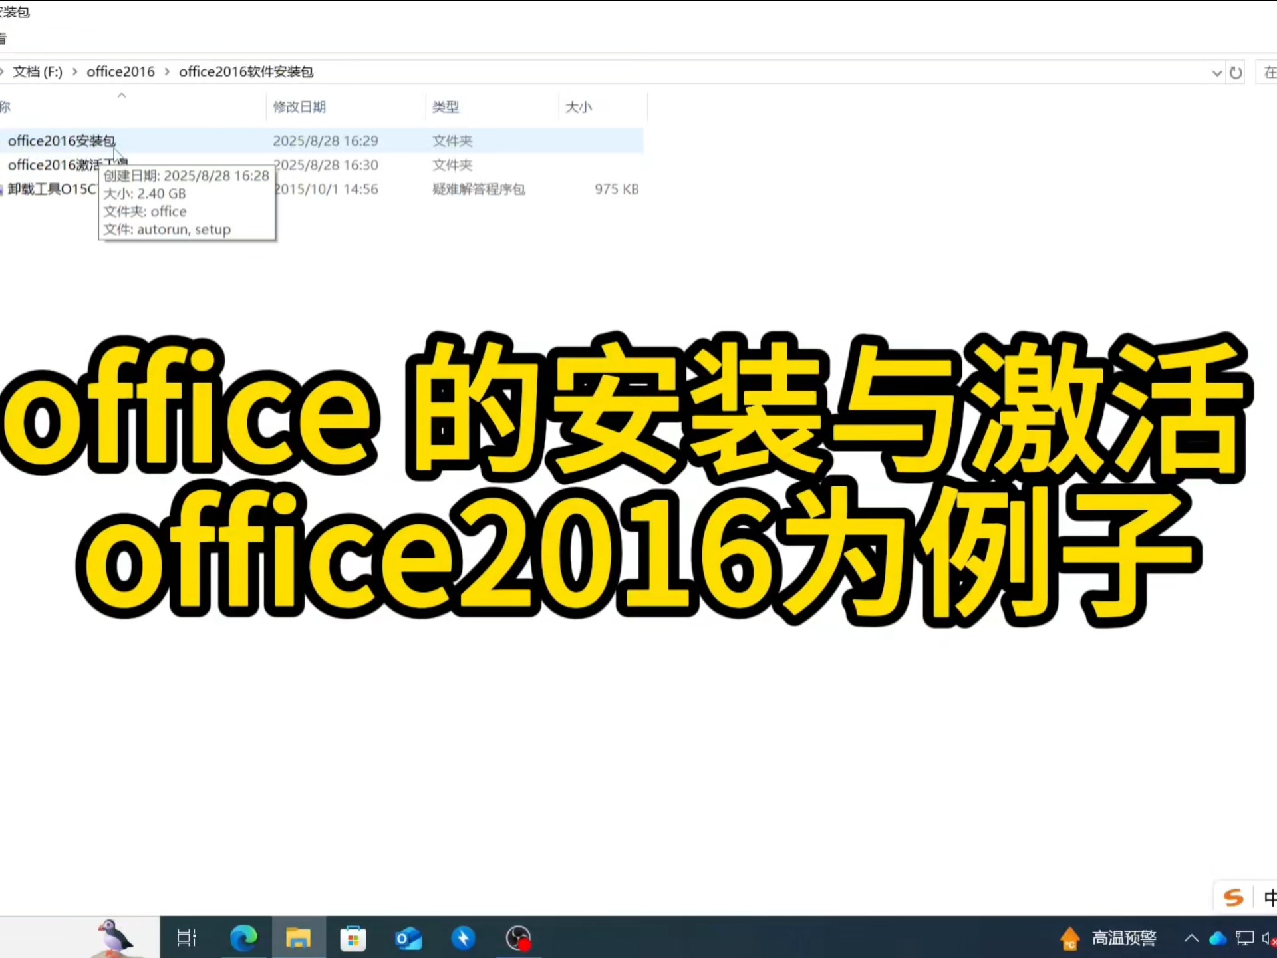This screenshot has height=958, width=1277.
Task: Expand the chevron after 文档 (F:)
Action: 74,71
